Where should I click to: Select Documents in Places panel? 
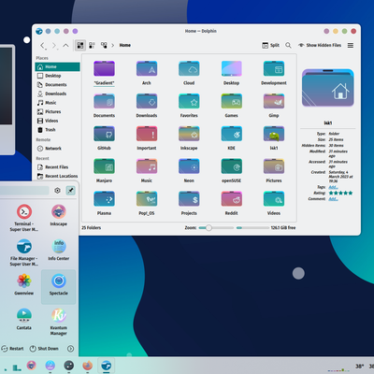(x=57, y=85)
